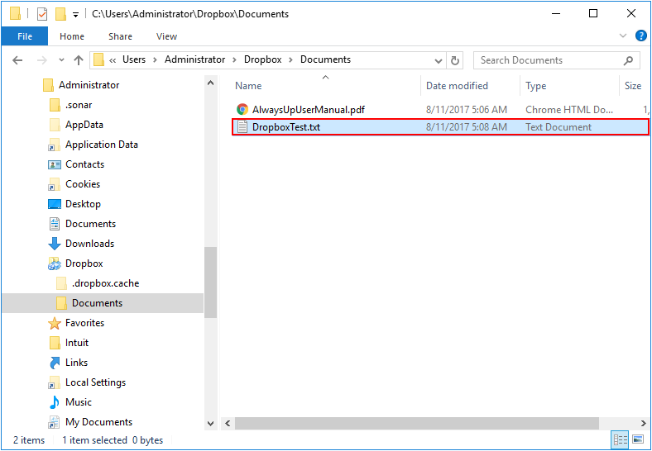
Task: Open the recent locations dropdown arrow
Action: click(x=61, y=60)
